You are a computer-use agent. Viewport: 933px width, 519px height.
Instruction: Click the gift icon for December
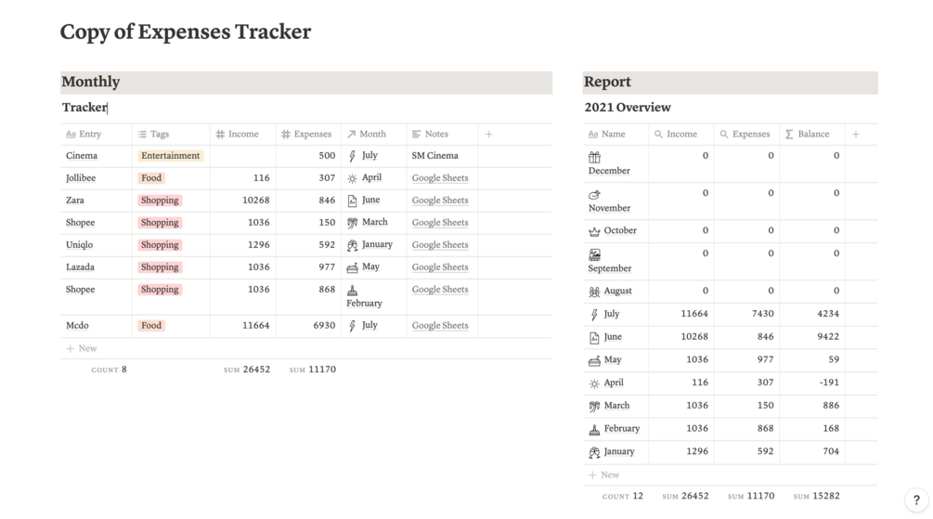(x=594, y=157)
